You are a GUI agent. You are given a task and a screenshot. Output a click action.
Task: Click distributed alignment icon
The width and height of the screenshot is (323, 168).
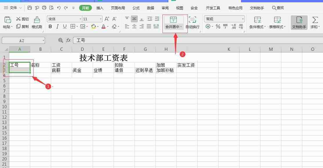[156, 26]
